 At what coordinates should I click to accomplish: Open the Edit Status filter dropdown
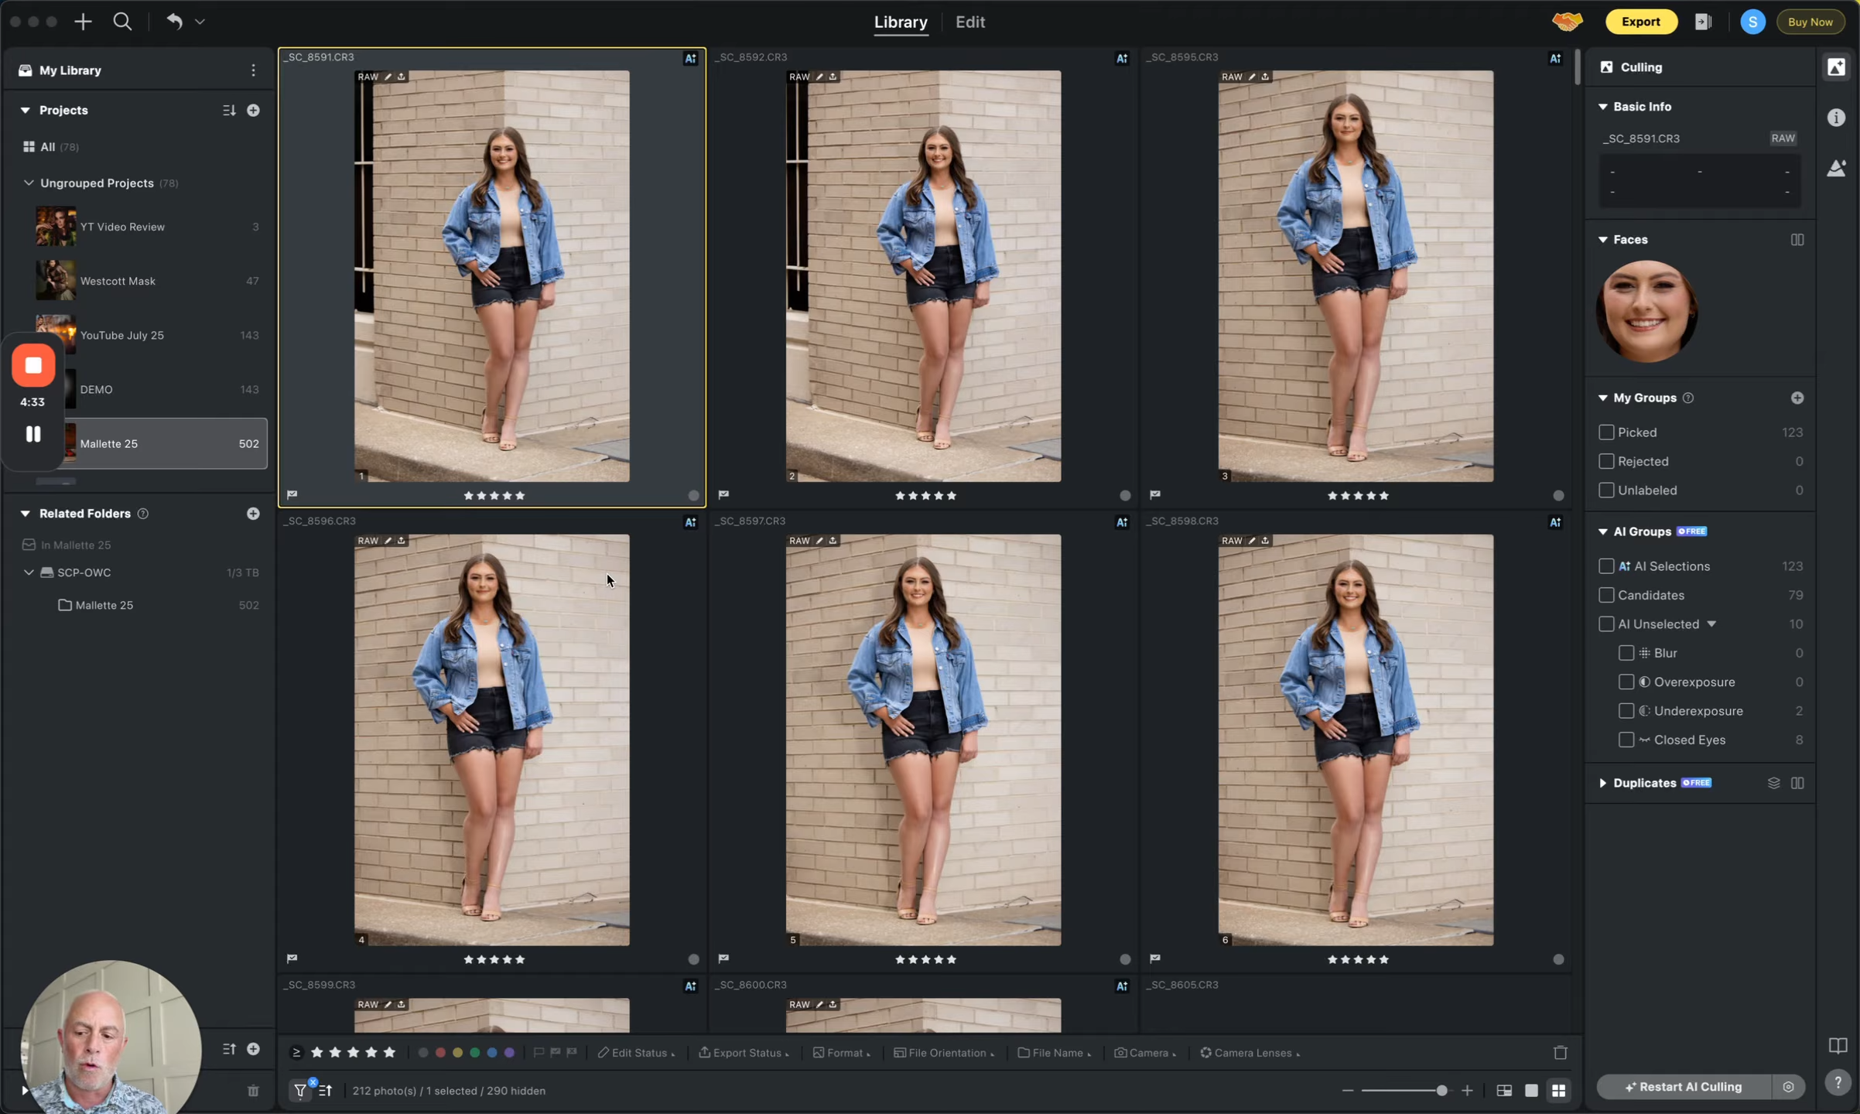click(x=636, y=1053)
